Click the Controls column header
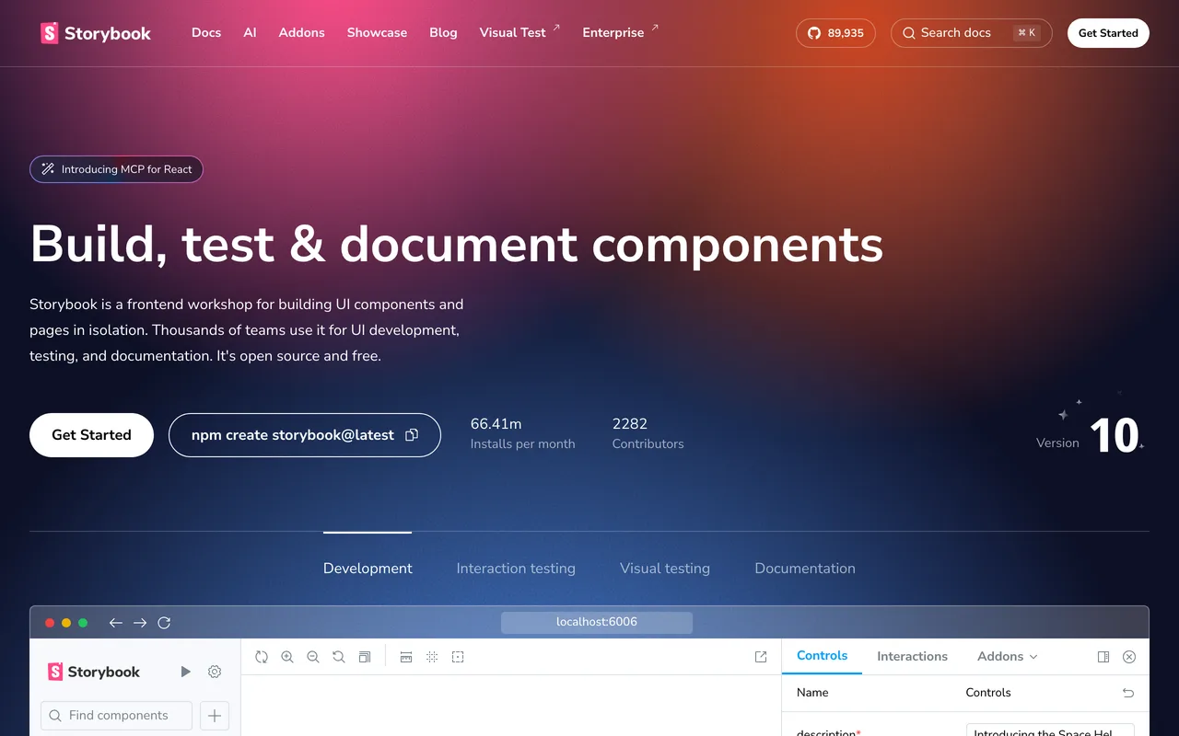 (988, 693)
